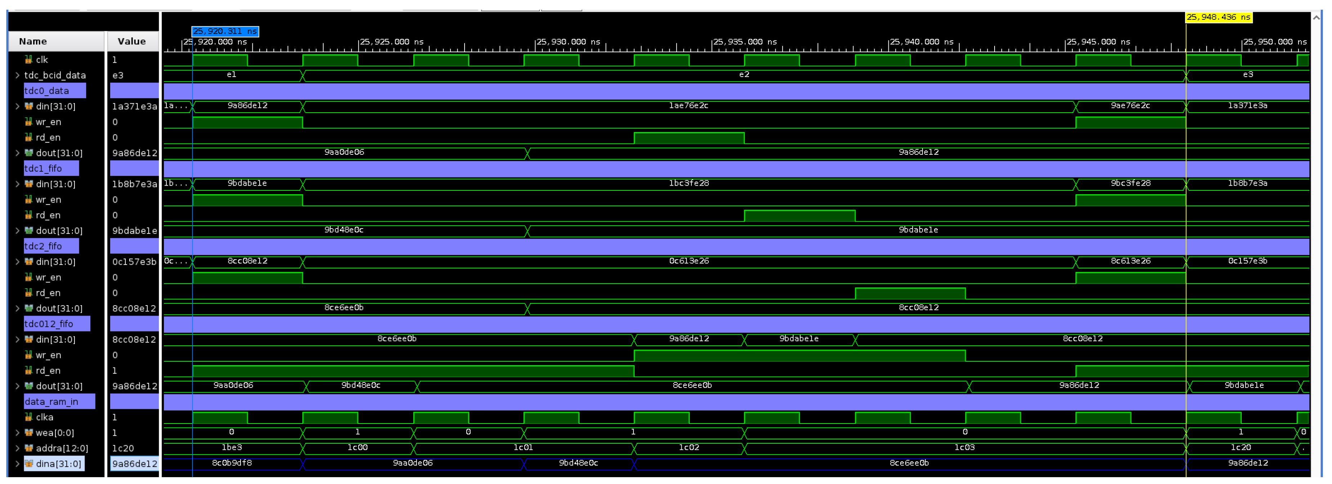Viewport: 1332px width, 484px height.
Task: Click the wr_en signal icon in tdc1_fifo
Action: (x=30, y=199)
